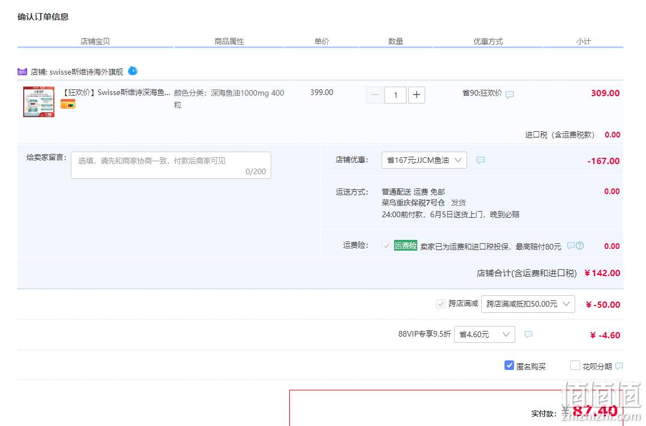Click the comment bubble icon after 最高赔付80元

[x=571, y=246]
